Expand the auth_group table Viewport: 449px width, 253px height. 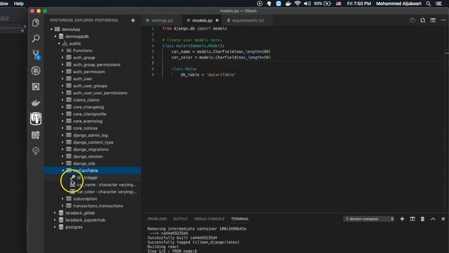pos(62,58)
